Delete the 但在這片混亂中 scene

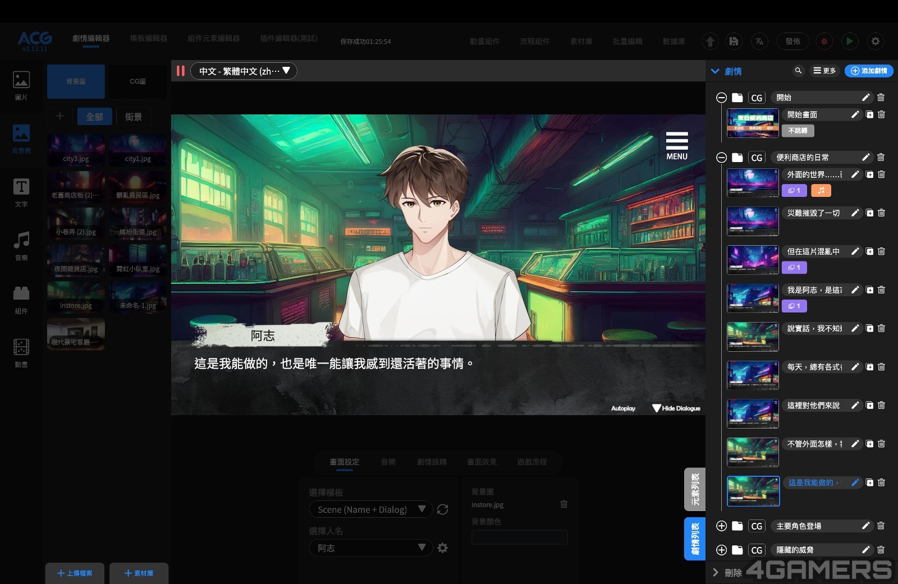pyautogui.click(x=881, y=251)
